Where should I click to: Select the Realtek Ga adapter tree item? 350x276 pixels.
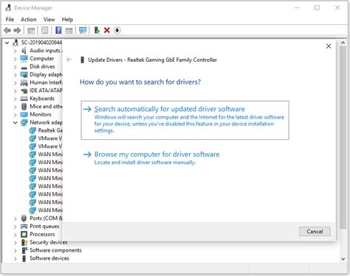tap(46, 130)
